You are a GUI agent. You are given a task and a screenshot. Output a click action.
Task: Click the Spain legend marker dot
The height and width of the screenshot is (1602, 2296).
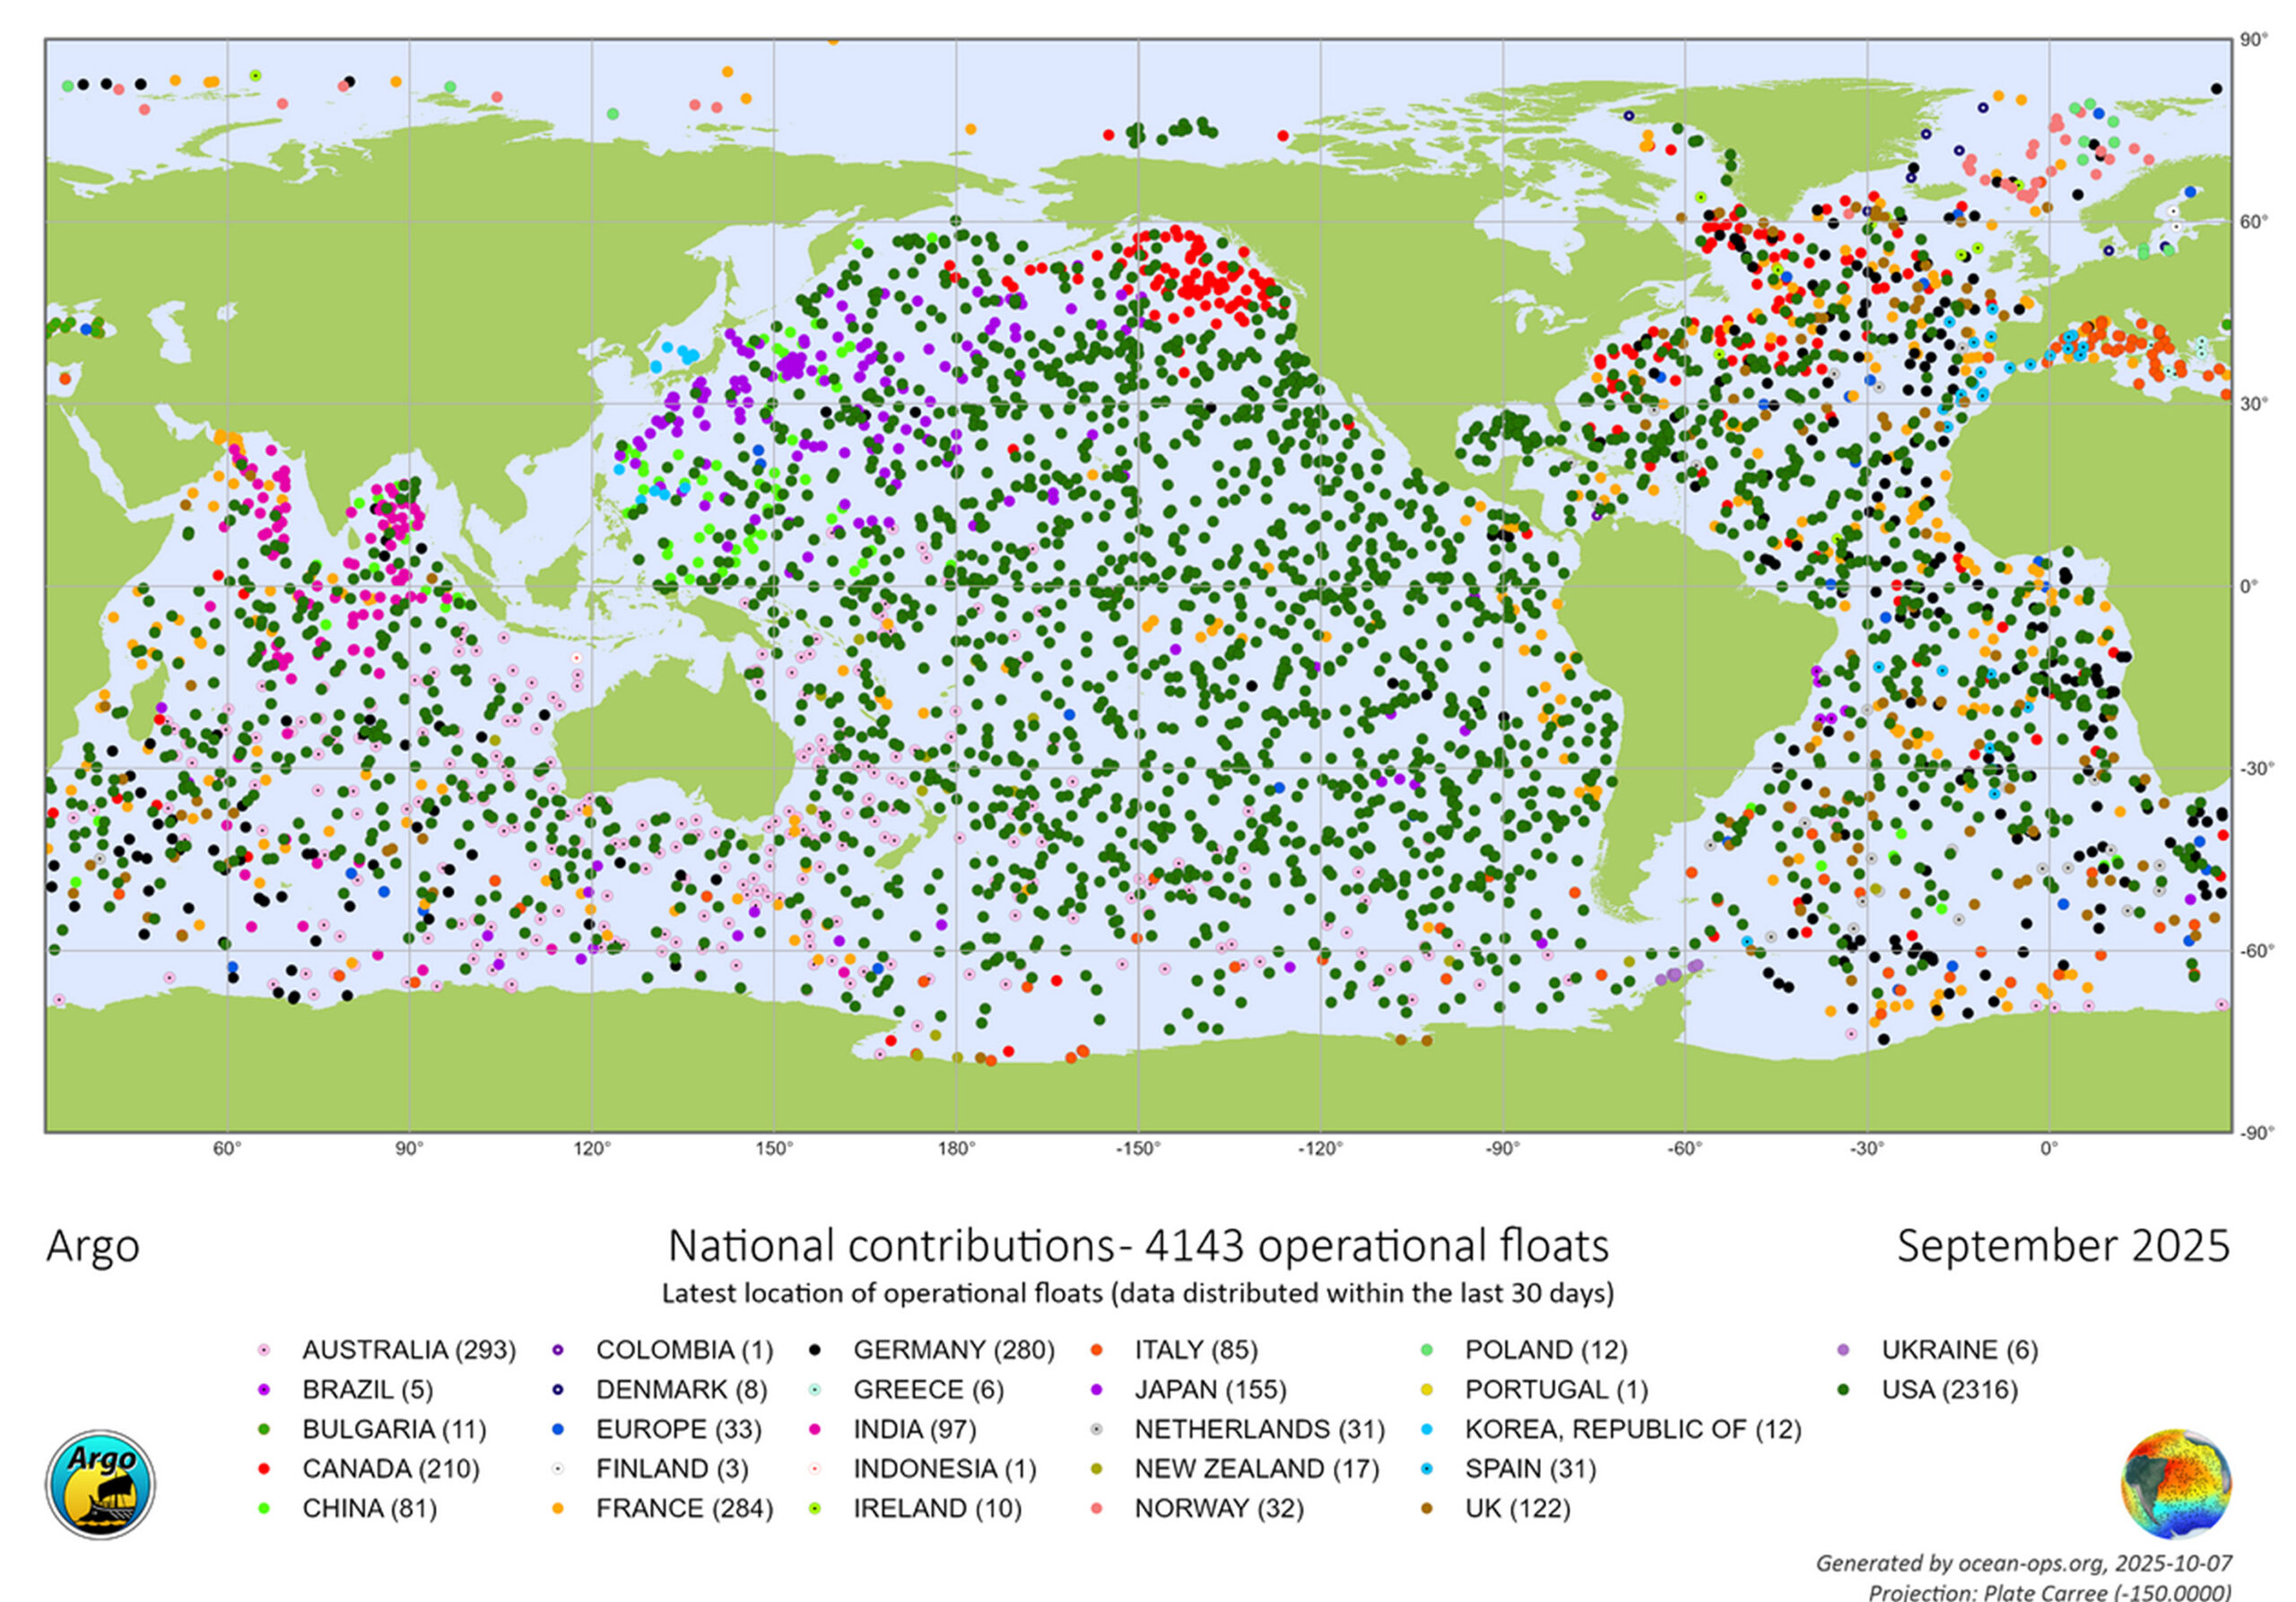pos(1427,1469)
